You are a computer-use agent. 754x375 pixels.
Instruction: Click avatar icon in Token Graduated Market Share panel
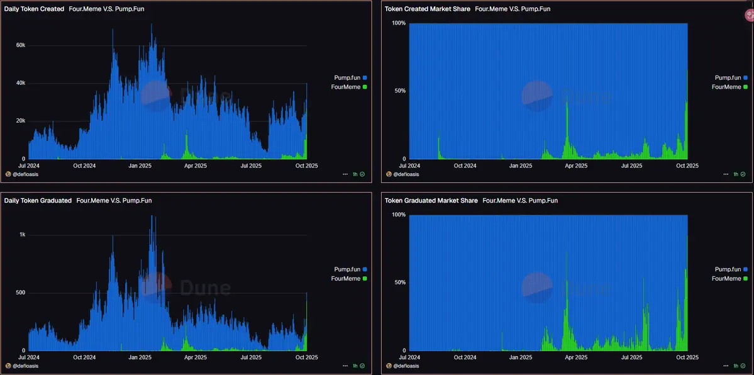(389, 366)
